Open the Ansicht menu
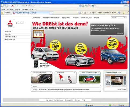This screenshot has width=130, height=107. (x=17, y=9)
